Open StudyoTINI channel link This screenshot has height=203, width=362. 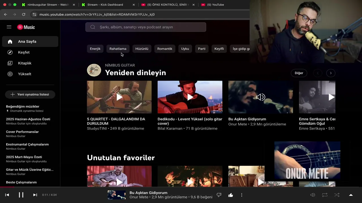click(97, 129)
